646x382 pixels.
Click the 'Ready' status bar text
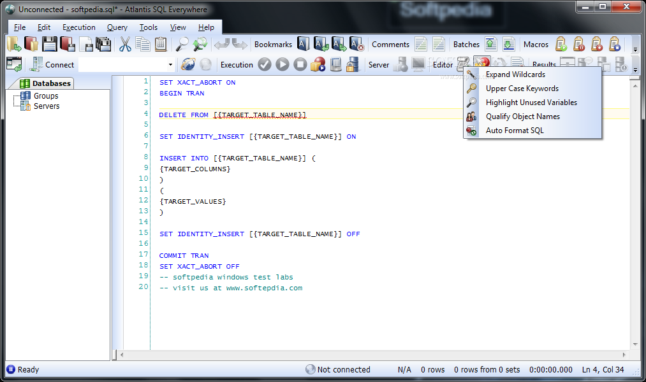28,370
